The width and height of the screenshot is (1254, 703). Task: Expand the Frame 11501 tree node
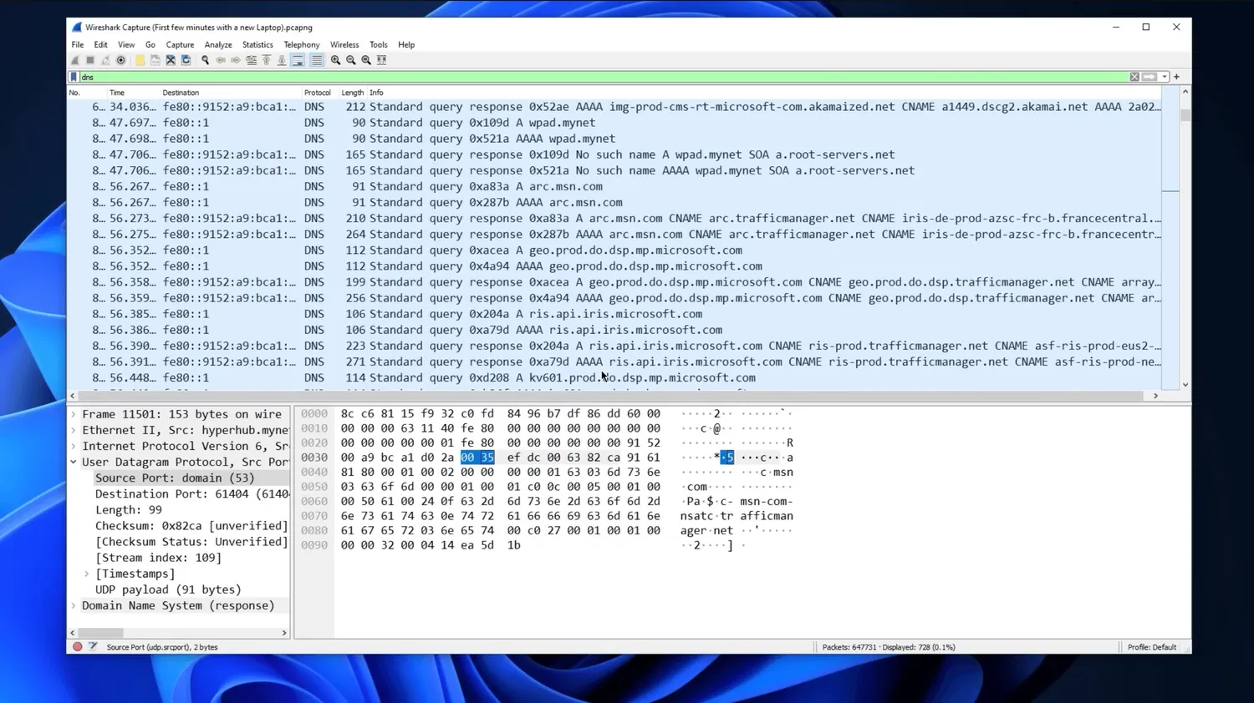tap(74, 414)
